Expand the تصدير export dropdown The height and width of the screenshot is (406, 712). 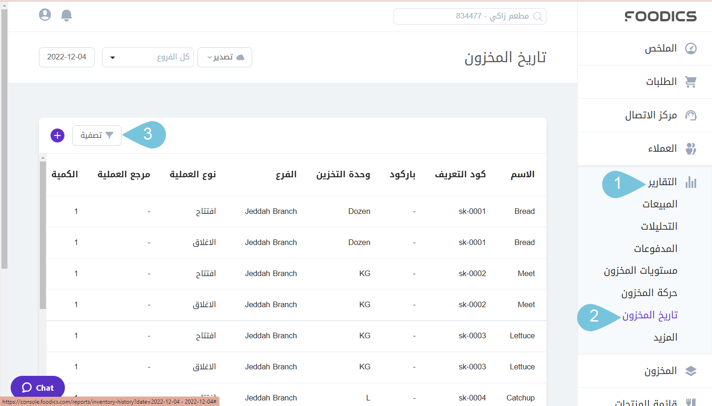tap(225, 57)
